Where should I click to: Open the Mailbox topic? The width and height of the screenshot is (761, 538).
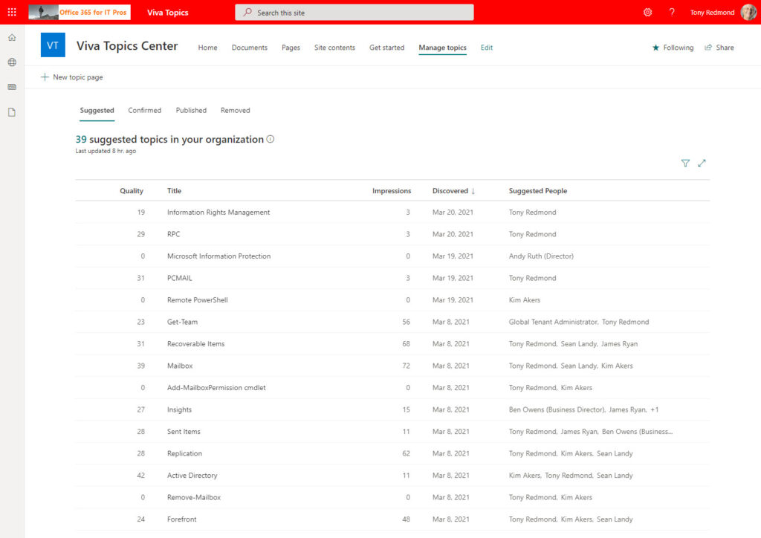coord(180,366)
